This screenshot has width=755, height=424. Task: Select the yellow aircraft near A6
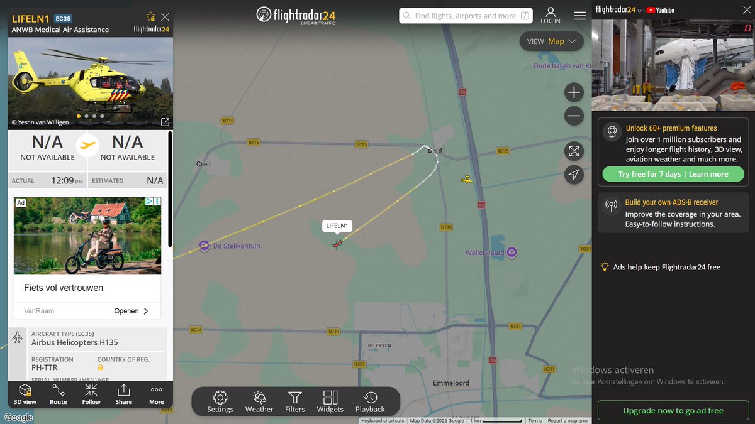[x=467, y=180]
